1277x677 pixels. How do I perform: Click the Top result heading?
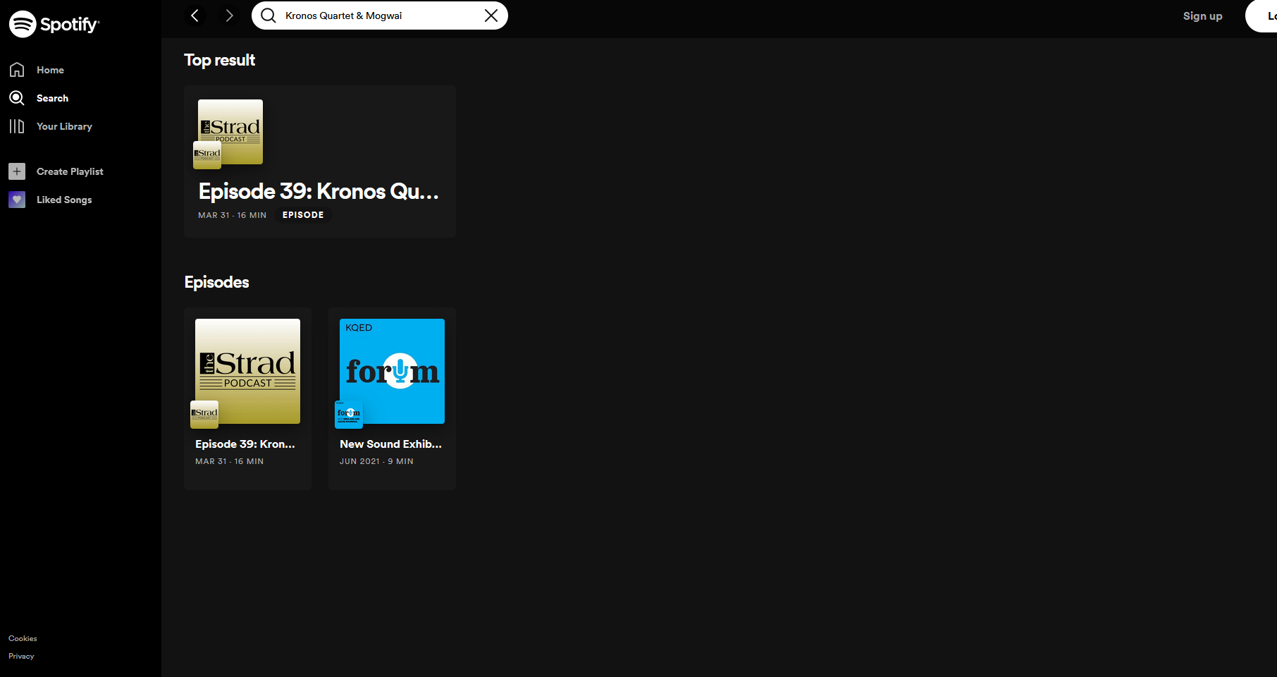(219, 60)
